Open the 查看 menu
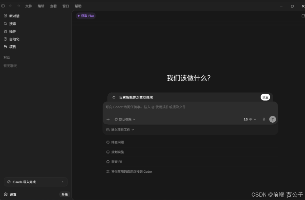305x200 pixels. coord(53,6)
